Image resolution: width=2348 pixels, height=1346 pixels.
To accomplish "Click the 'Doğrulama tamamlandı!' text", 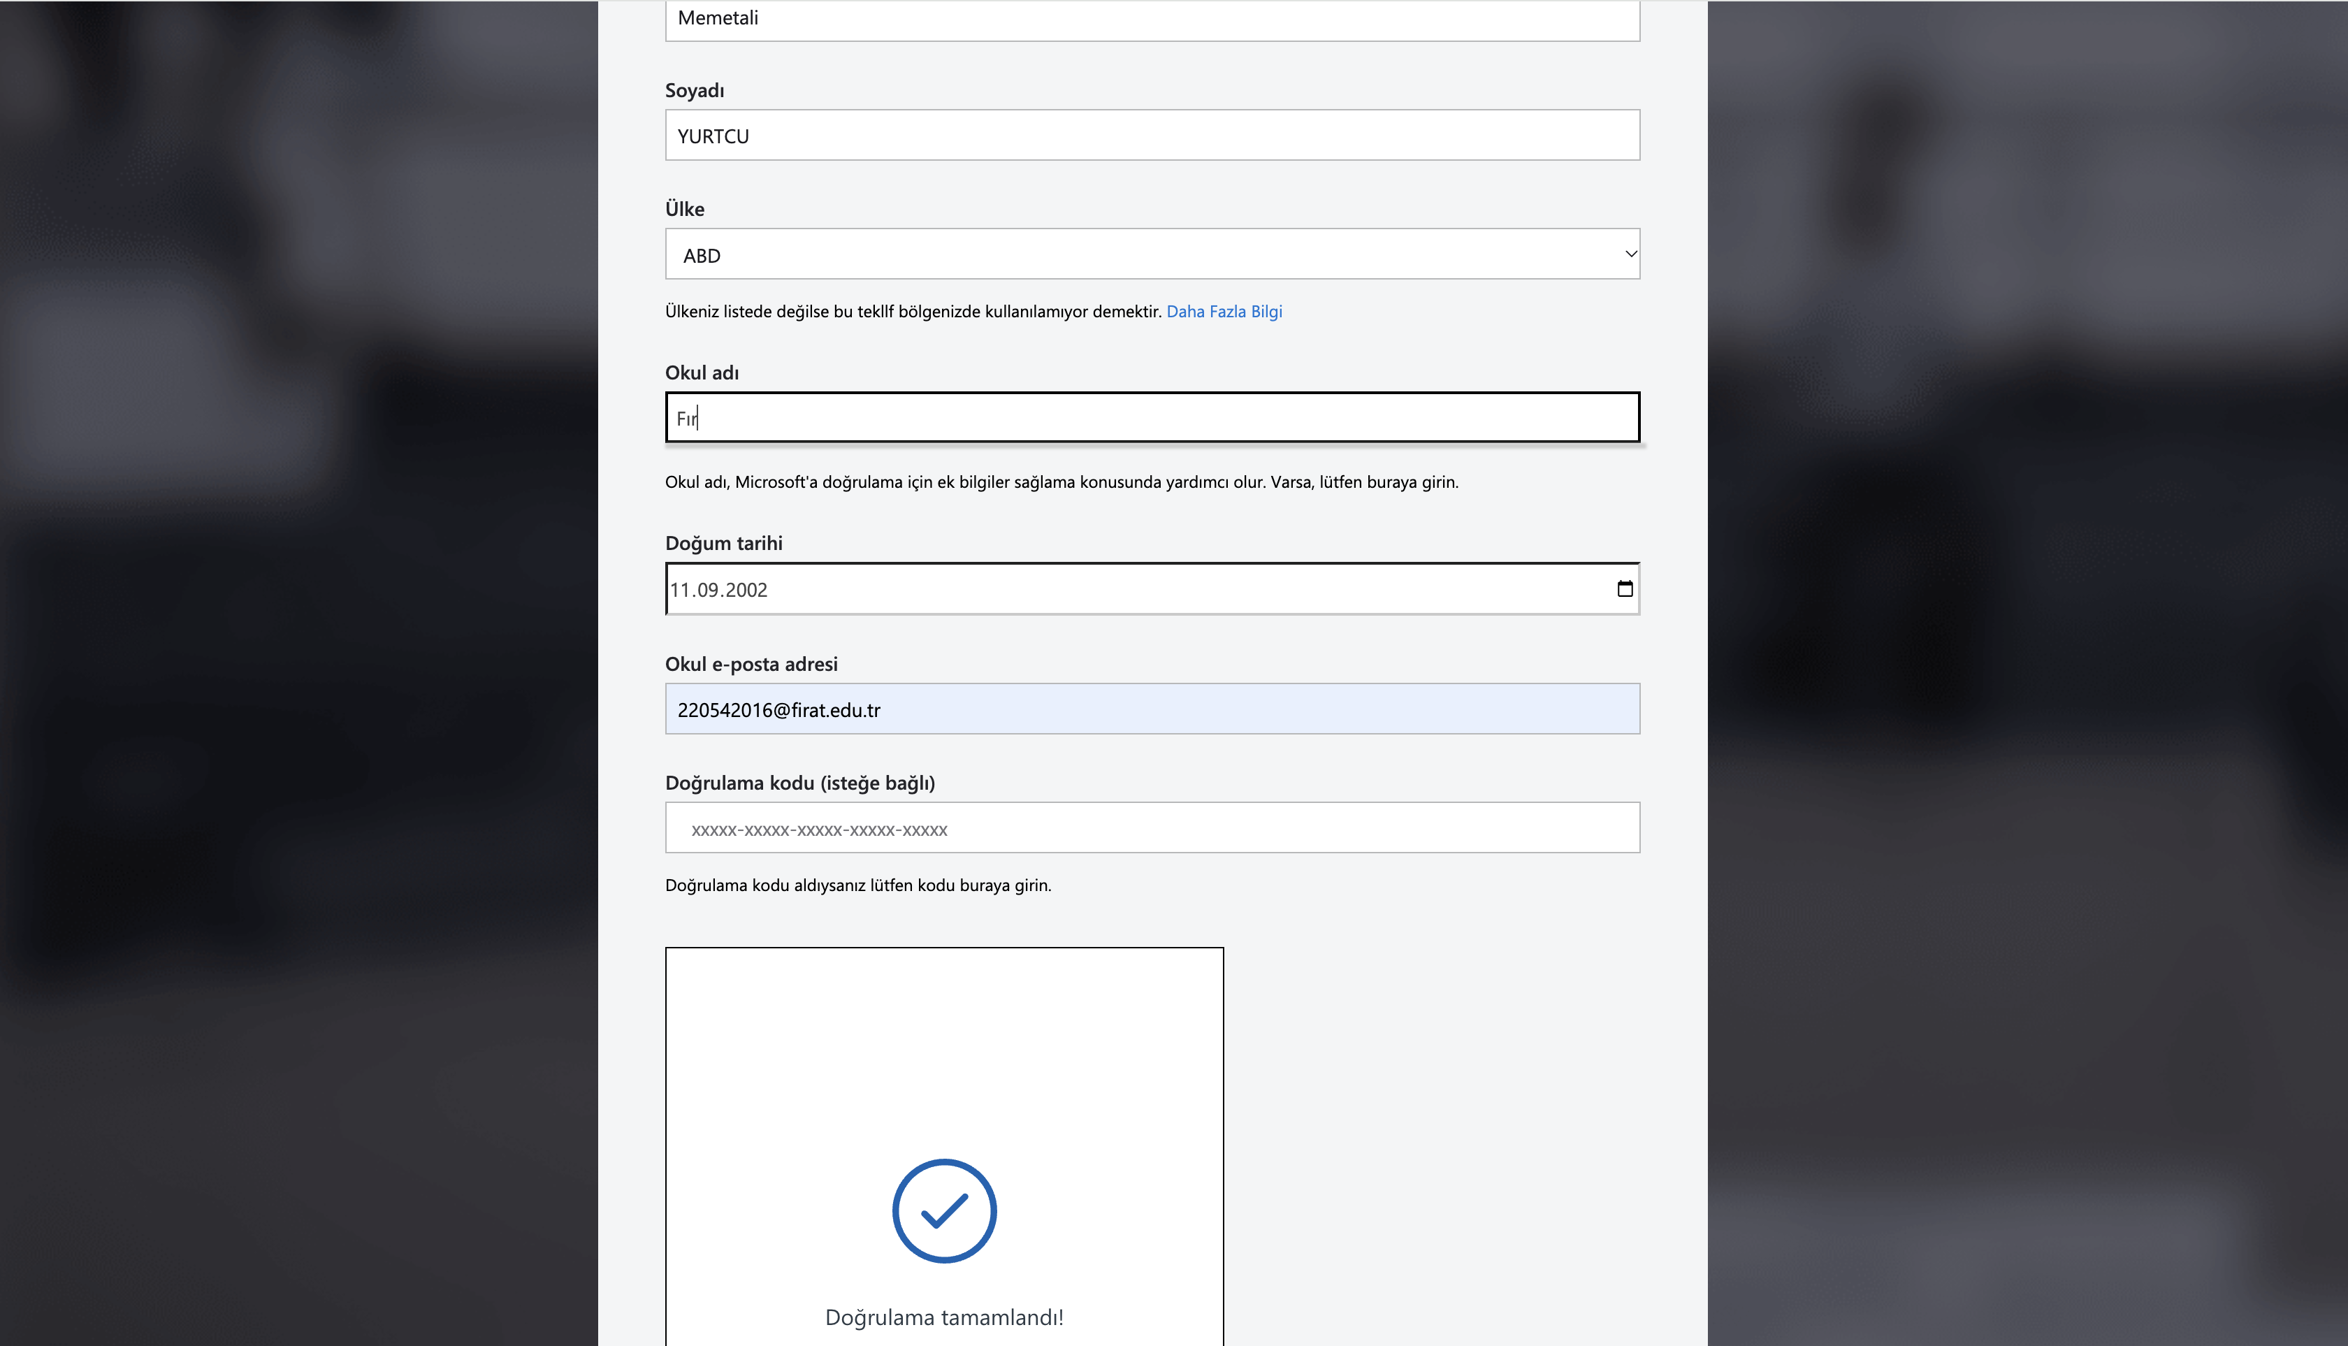I will [944, 1317].
